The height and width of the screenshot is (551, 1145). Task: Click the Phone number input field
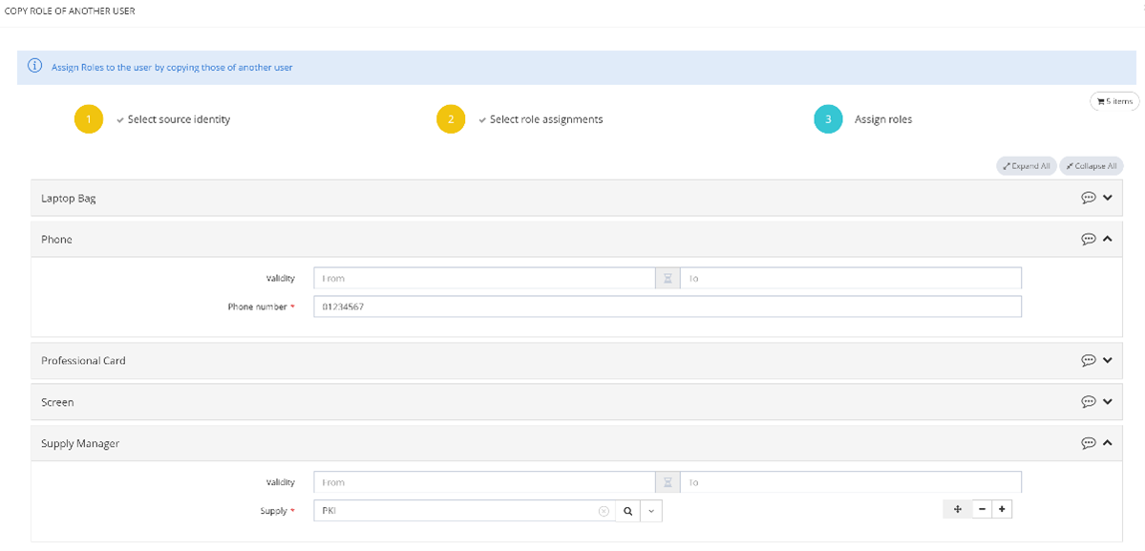point(668,307)
